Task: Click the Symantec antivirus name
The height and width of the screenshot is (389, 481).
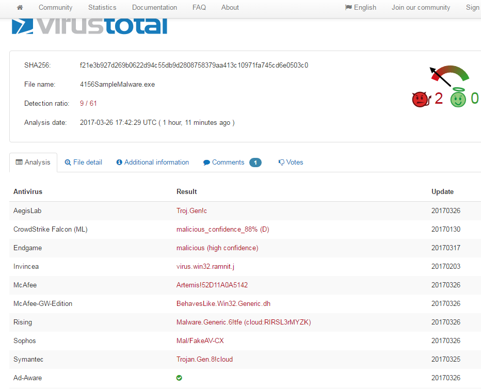Action: (28, 359)
